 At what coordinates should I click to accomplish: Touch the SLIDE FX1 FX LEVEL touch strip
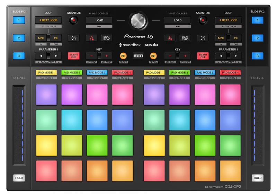[19, 125]
